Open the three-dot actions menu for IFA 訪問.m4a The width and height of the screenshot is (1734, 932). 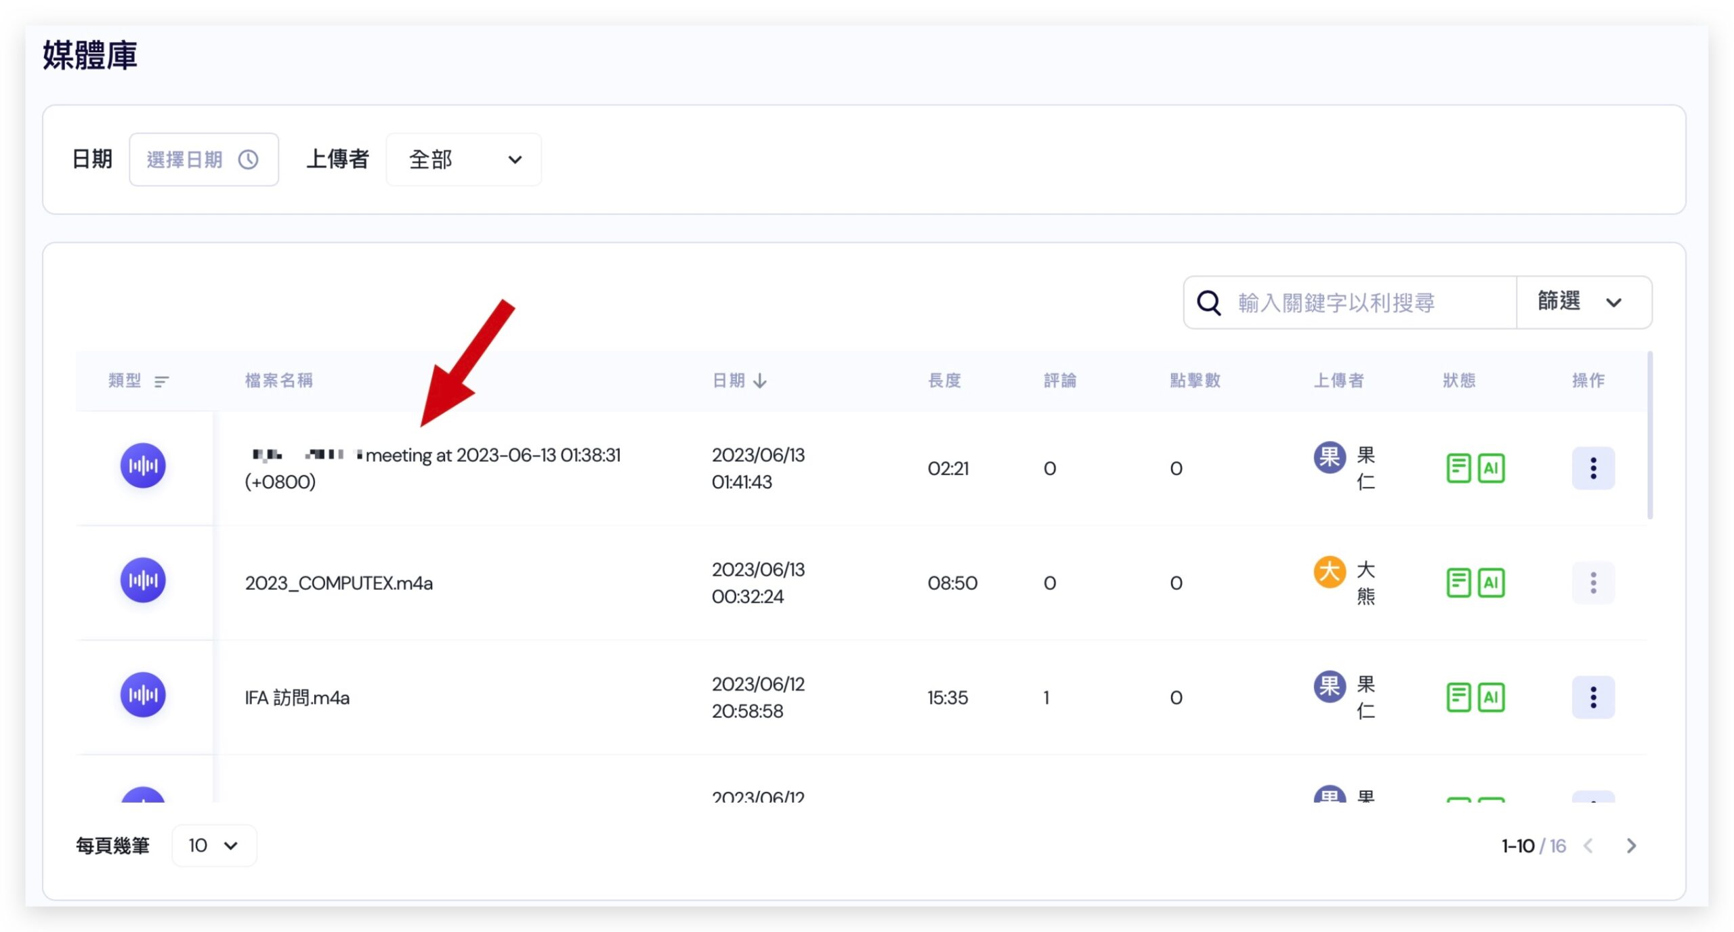coord(1593,697)
